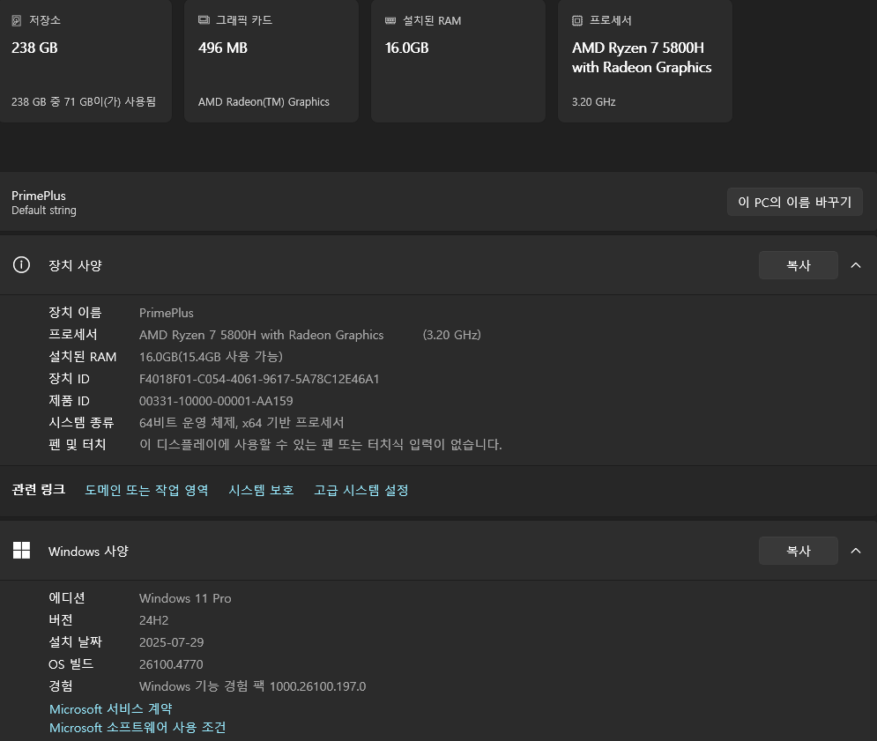877x741 pixels.
Task: Open 도메인 또는 작업 영역 link
Action: (146, 491)
